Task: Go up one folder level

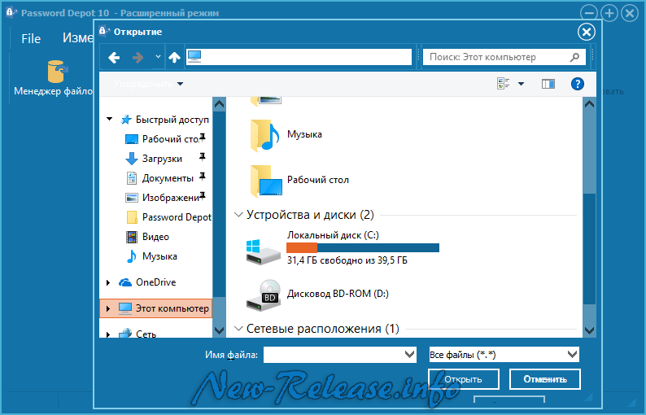Action: (x=174, y=57)
